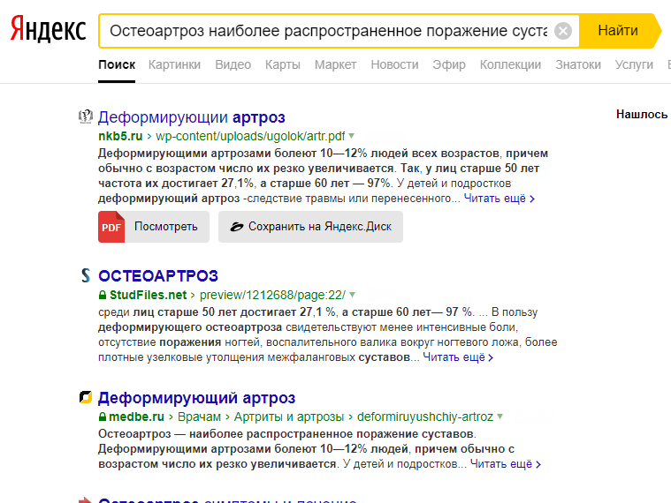671x503 pixels.
Task: Click StudFiles favicon next to ОСТЕОАРТРОЗ
Action: pos(86,275)
